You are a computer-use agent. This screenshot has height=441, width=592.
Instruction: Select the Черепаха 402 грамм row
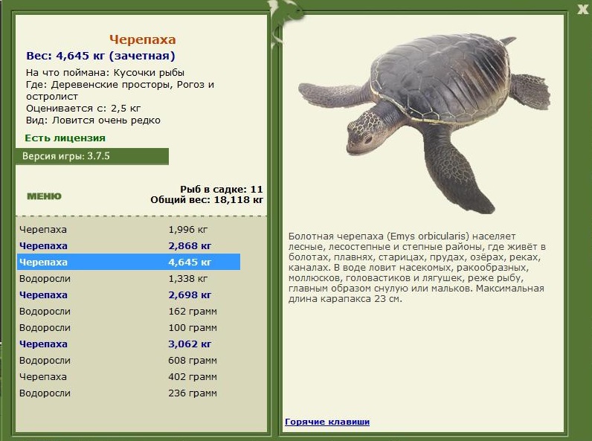click(128, 377)
